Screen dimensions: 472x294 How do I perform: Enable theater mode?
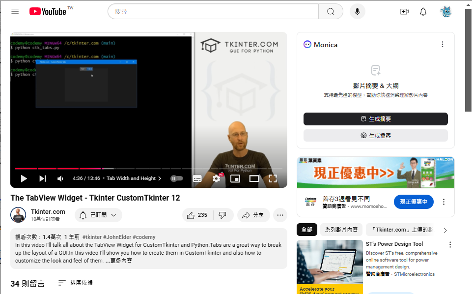[x=254, y=178]
